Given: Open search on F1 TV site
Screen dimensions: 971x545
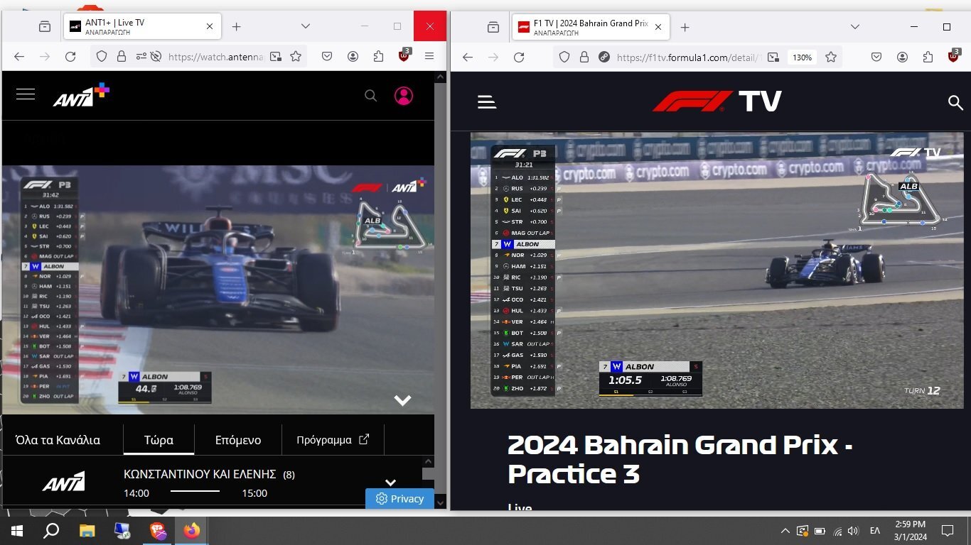Looking at the screenshot, I should click(x=955, y=102).
